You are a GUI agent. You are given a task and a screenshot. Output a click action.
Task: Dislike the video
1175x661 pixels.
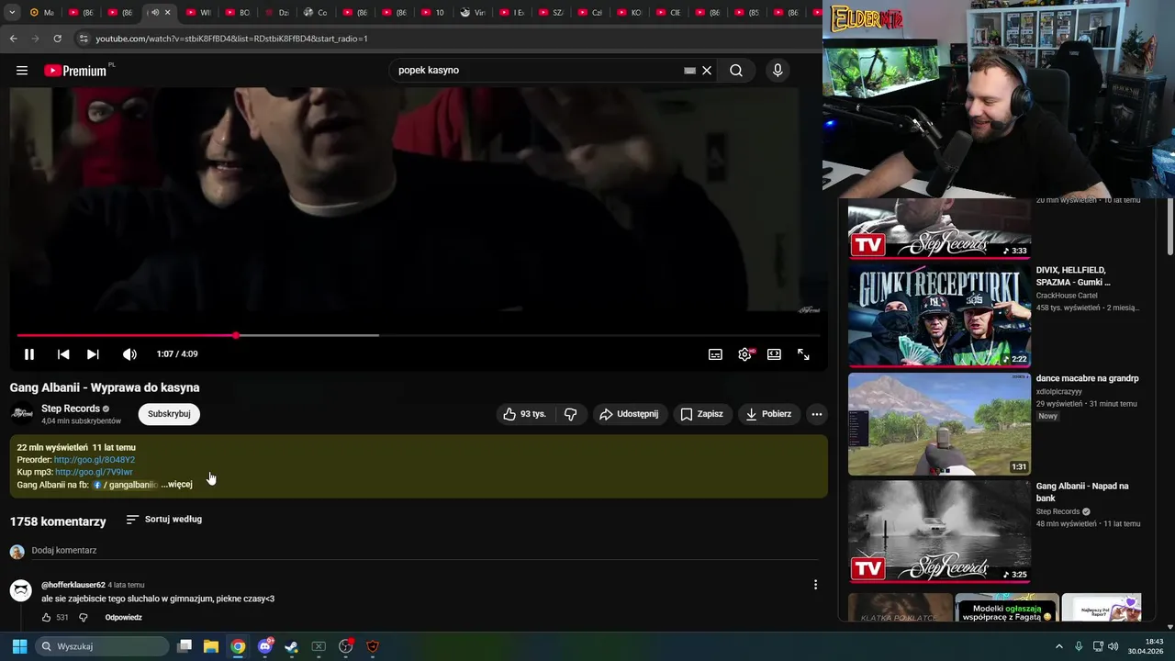(570, 414)
